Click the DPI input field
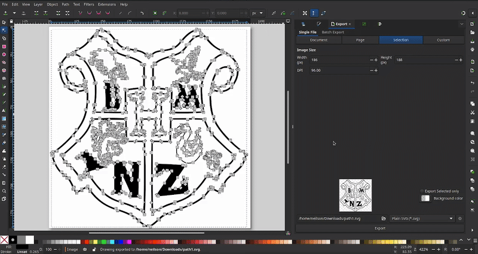The width and height of the screenshot is (478, 254). point(339,71)
